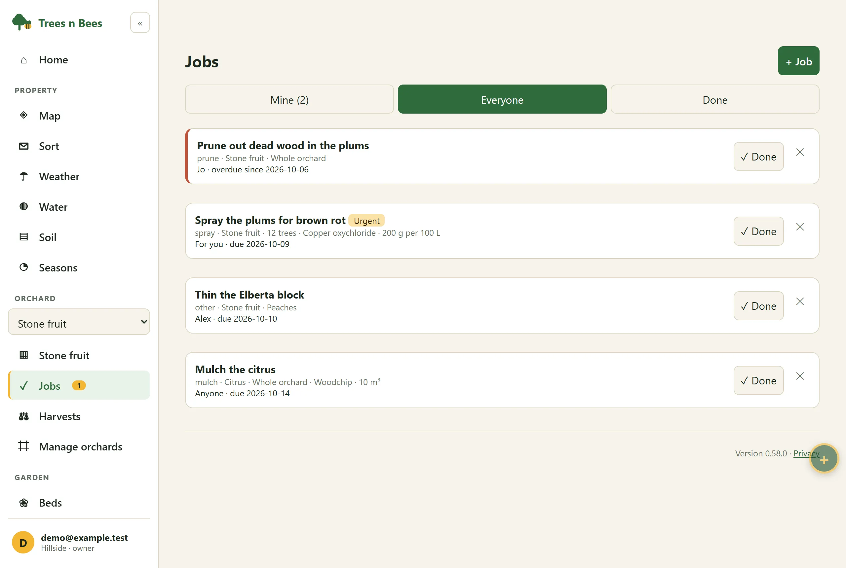The image size is (846, 568).
Task: Click the Seasons pie icon
Action: click(23, 267)
